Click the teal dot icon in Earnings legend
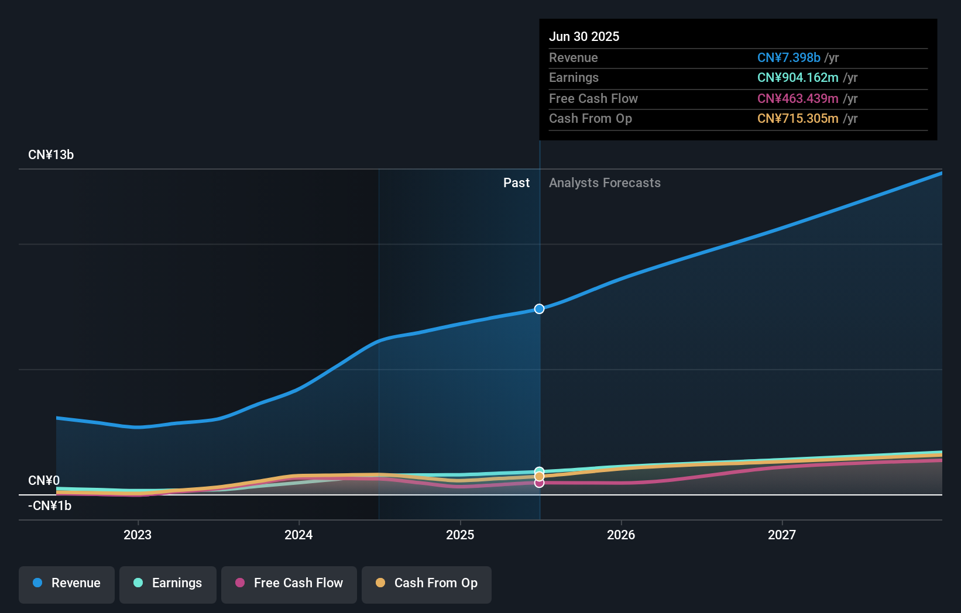 pos(138,583)
